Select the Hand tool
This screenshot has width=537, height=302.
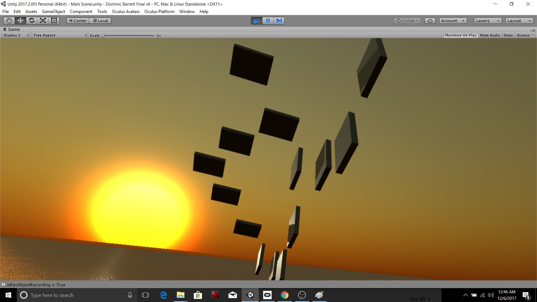9,21
